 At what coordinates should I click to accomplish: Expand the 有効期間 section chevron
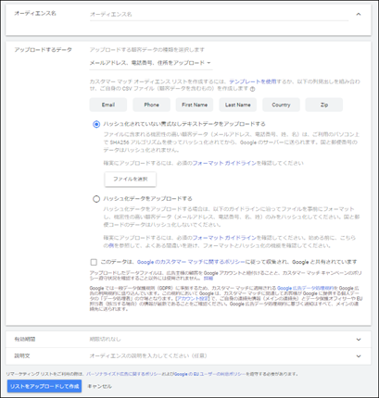click(x=359, y=340)
